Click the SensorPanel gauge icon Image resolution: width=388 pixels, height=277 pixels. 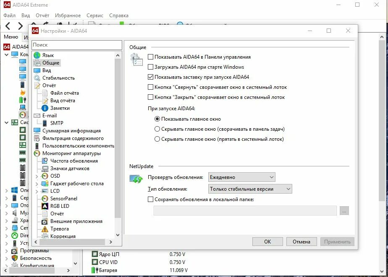[x=45, y=199]
